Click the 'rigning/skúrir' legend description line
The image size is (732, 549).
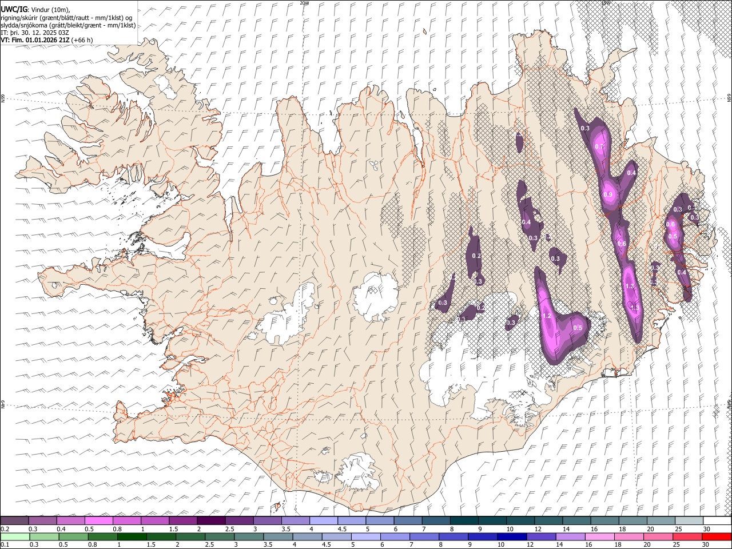(x=66, y=18)
